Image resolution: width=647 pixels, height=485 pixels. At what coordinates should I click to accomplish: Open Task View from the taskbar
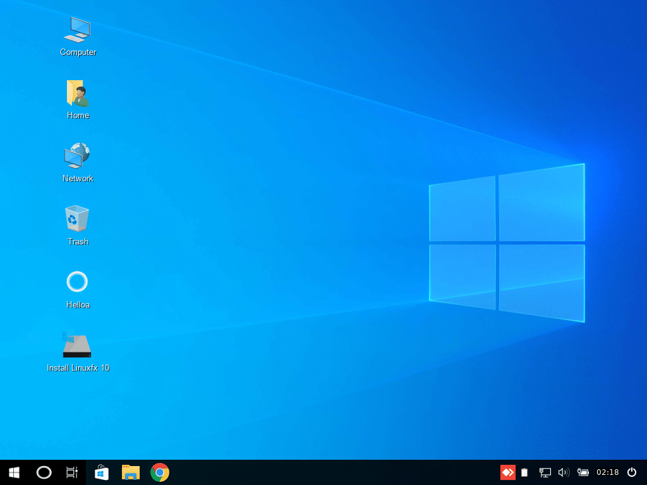tap(71, 472)
